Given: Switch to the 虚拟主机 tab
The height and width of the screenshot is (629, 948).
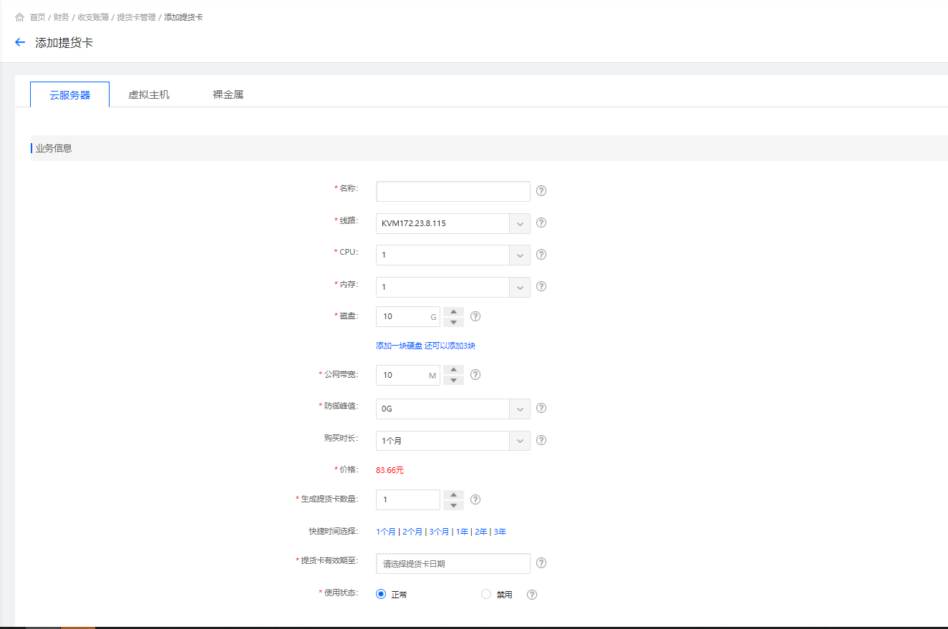Looking at the screenshot, I should click(x=149, y=94).
